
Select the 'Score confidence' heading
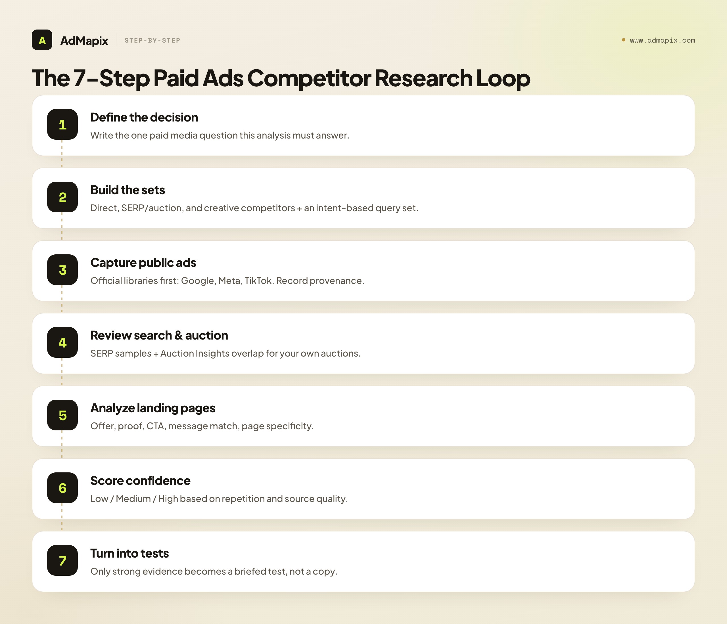point(140,481)
